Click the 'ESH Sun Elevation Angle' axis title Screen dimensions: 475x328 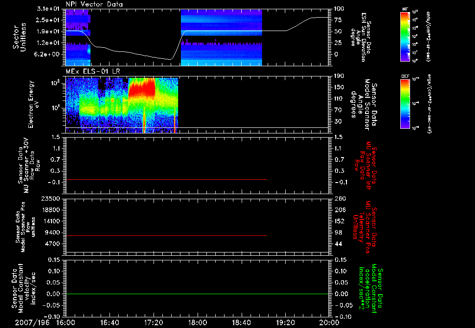(x=360, y=37)
